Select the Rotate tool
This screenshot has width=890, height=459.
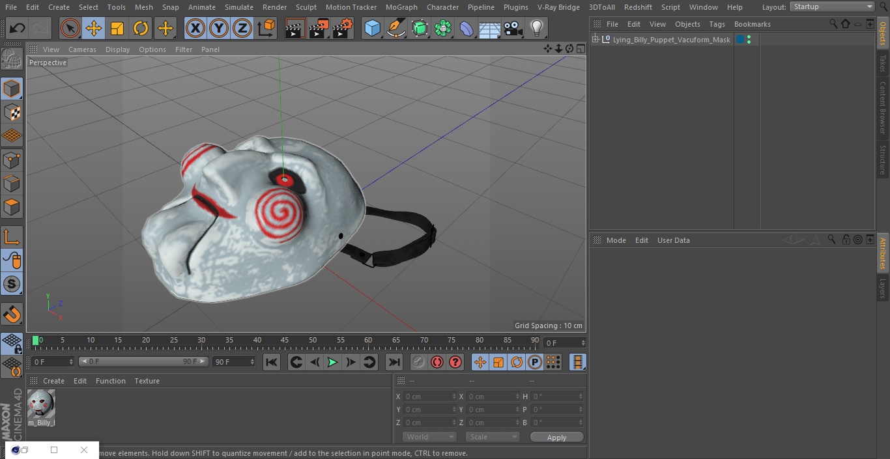click(x=141, y=28)
